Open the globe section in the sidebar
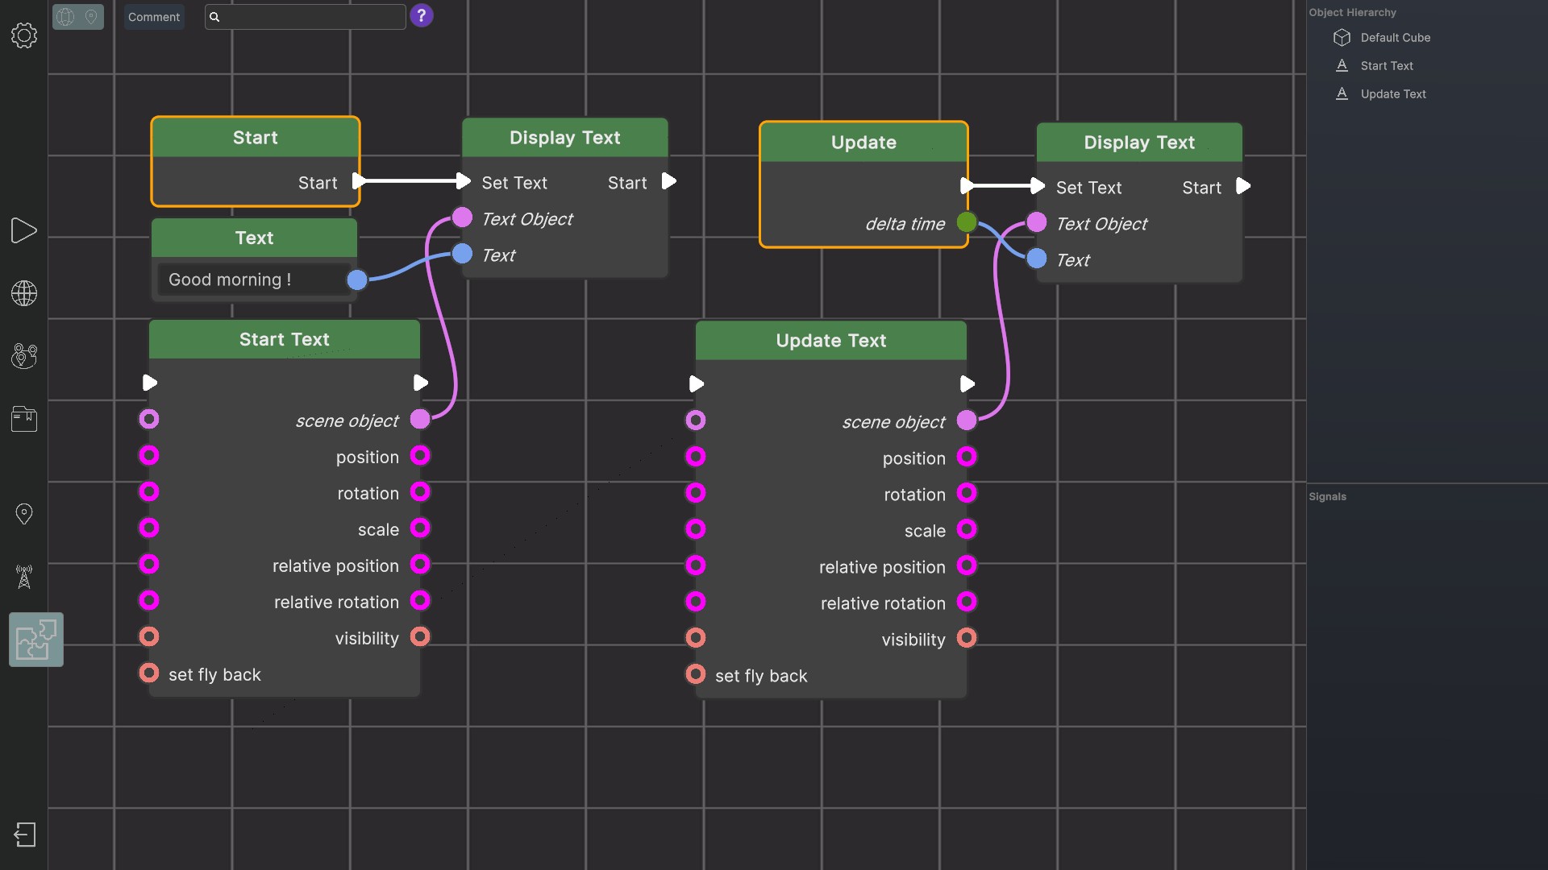 24,293
